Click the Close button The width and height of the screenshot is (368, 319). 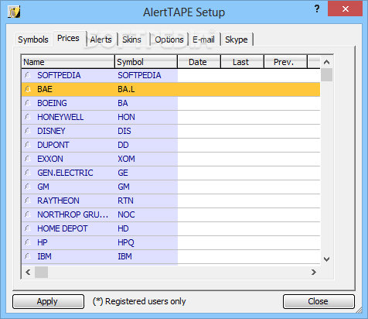click(x=319, y=301)
